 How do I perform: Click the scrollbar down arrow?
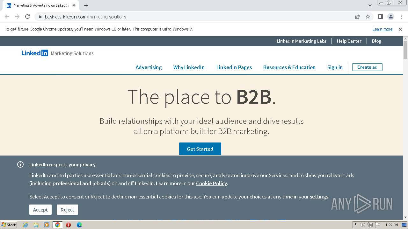[405, 218]
